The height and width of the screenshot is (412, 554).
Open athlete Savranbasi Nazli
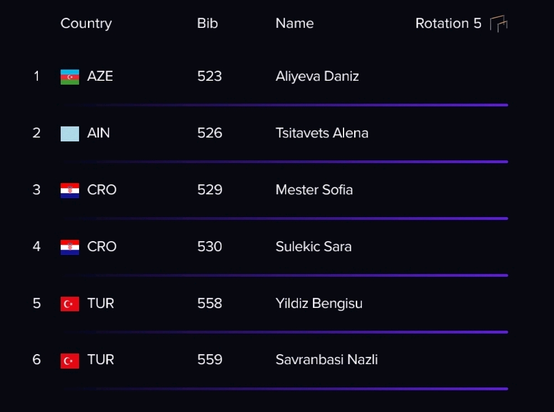point(326,360)
